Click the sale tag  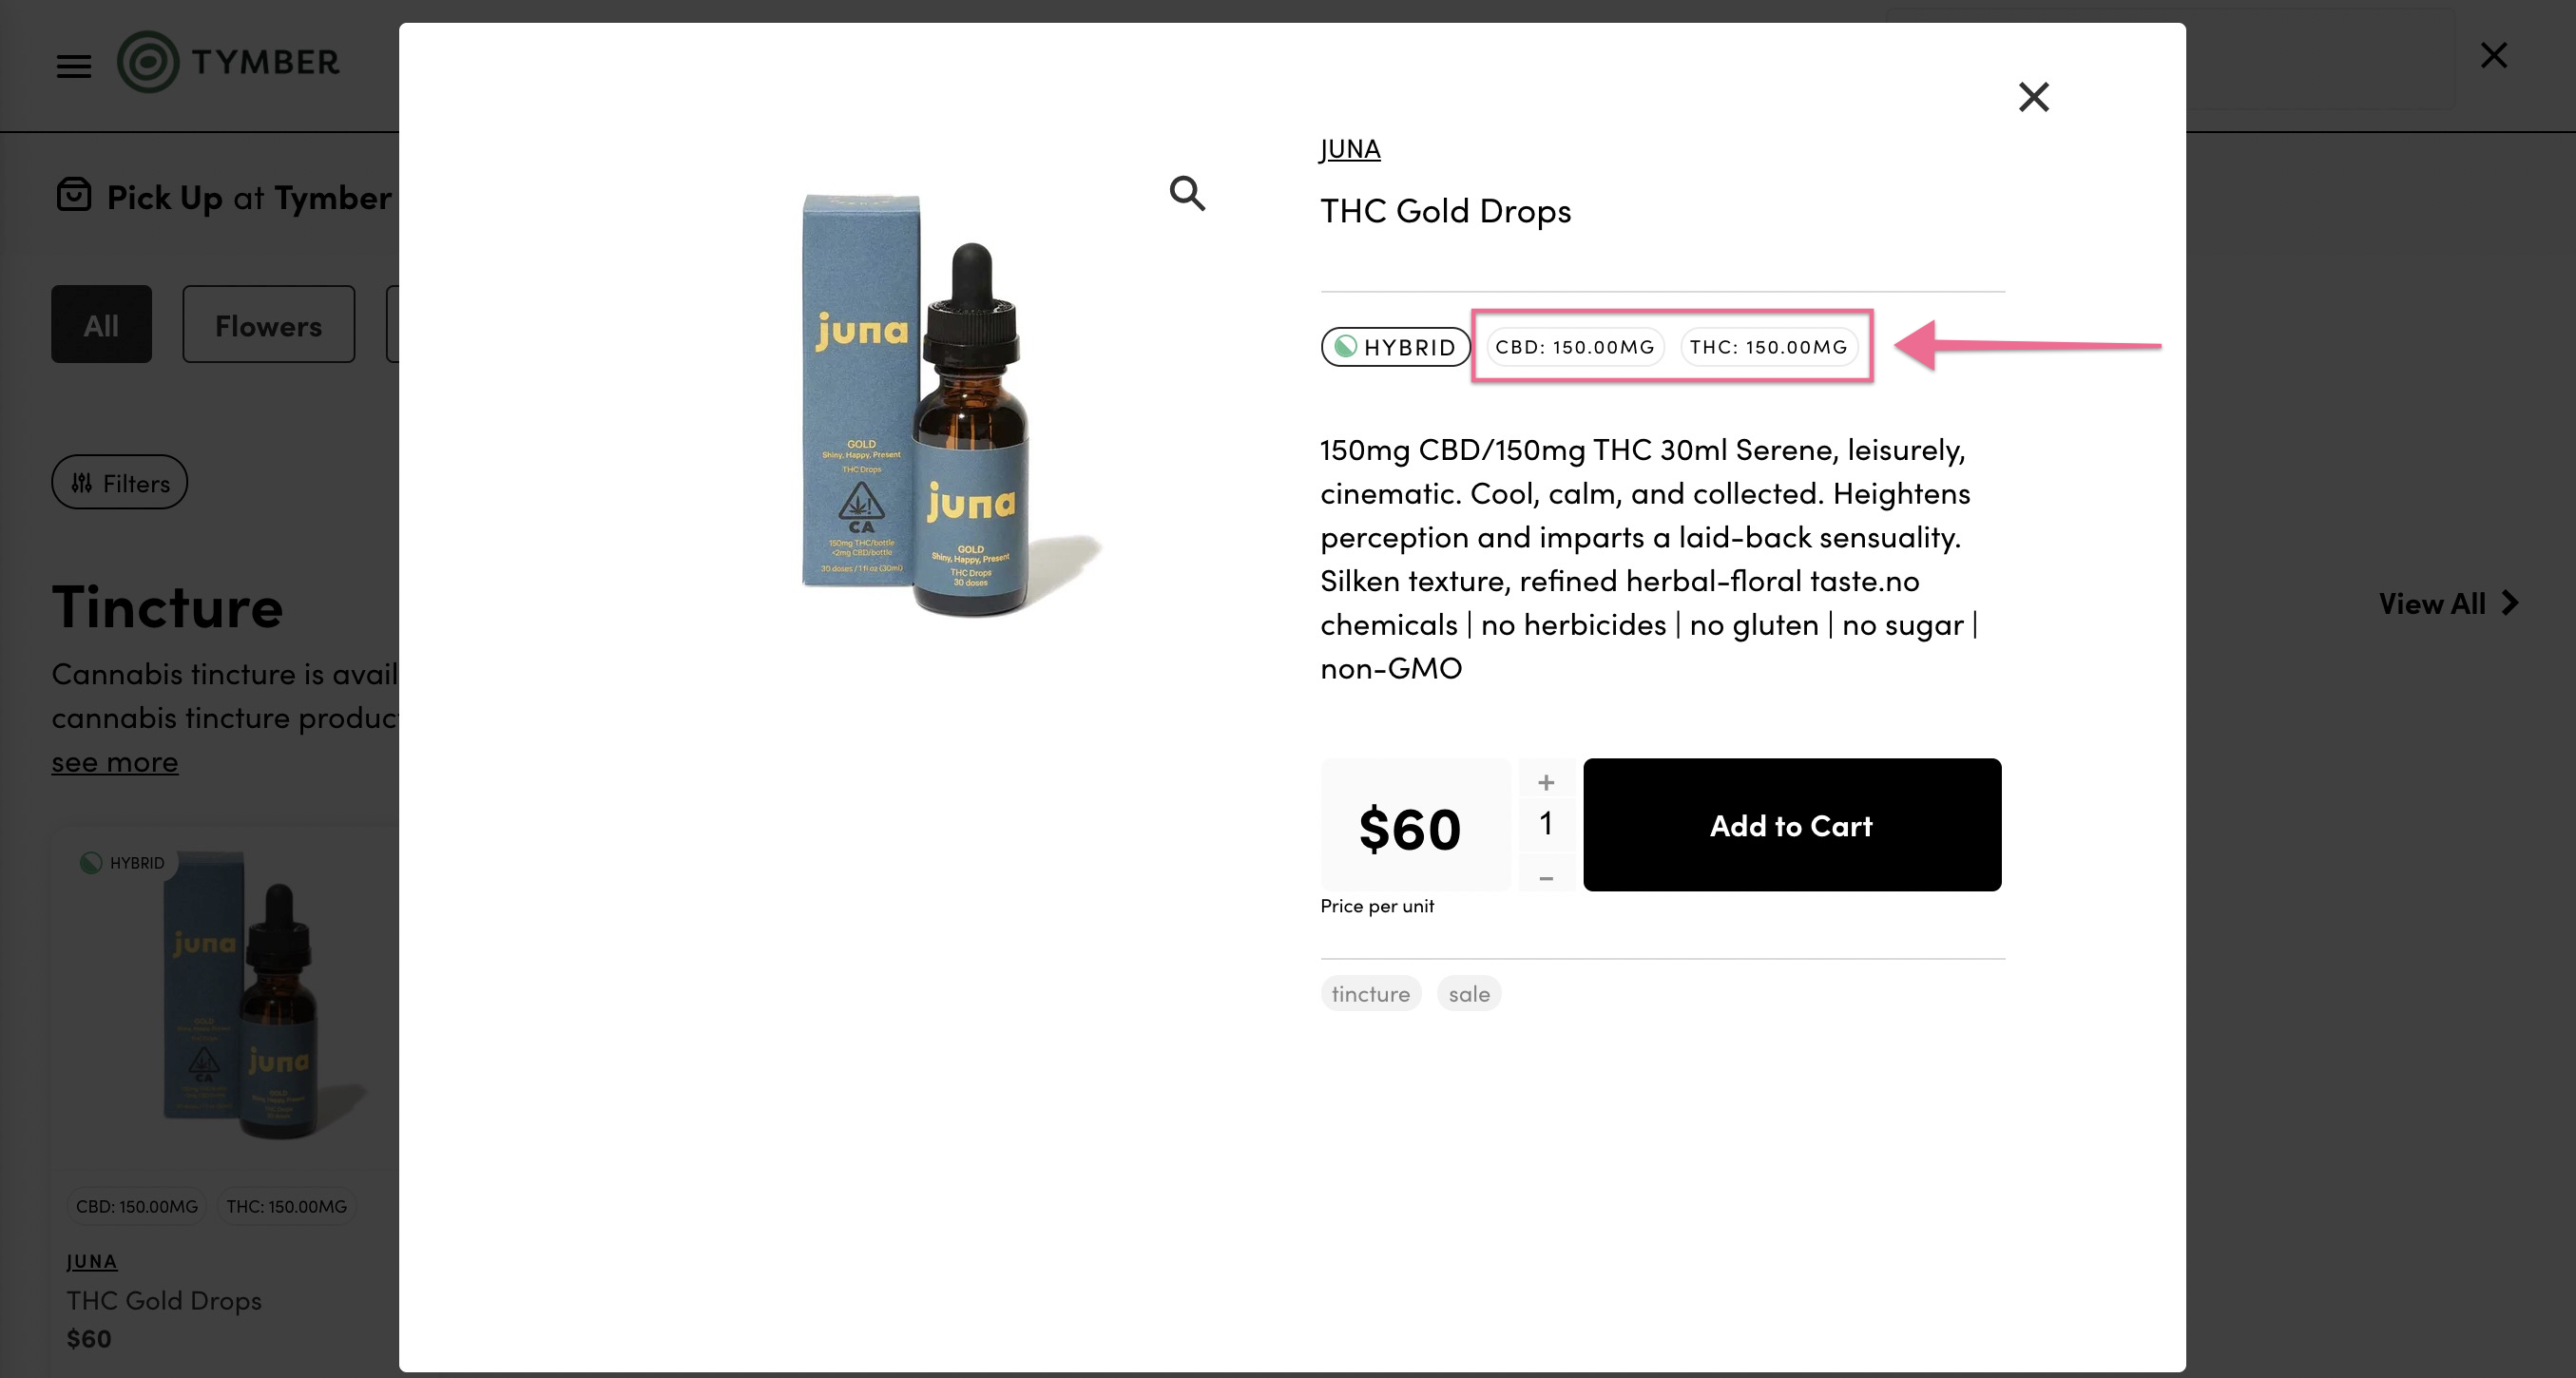tap(1469, 994)
